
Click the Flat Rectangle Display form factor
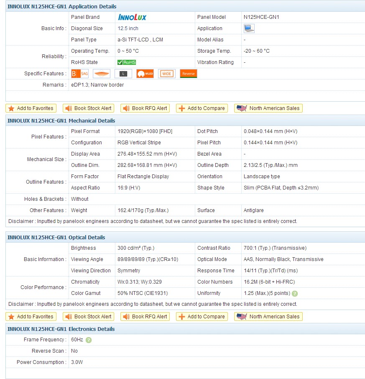[143, 177]
